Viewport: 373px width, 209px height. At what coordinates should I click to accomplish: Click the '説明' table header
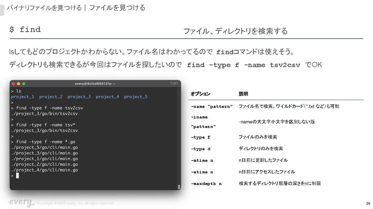pos(243,94)
